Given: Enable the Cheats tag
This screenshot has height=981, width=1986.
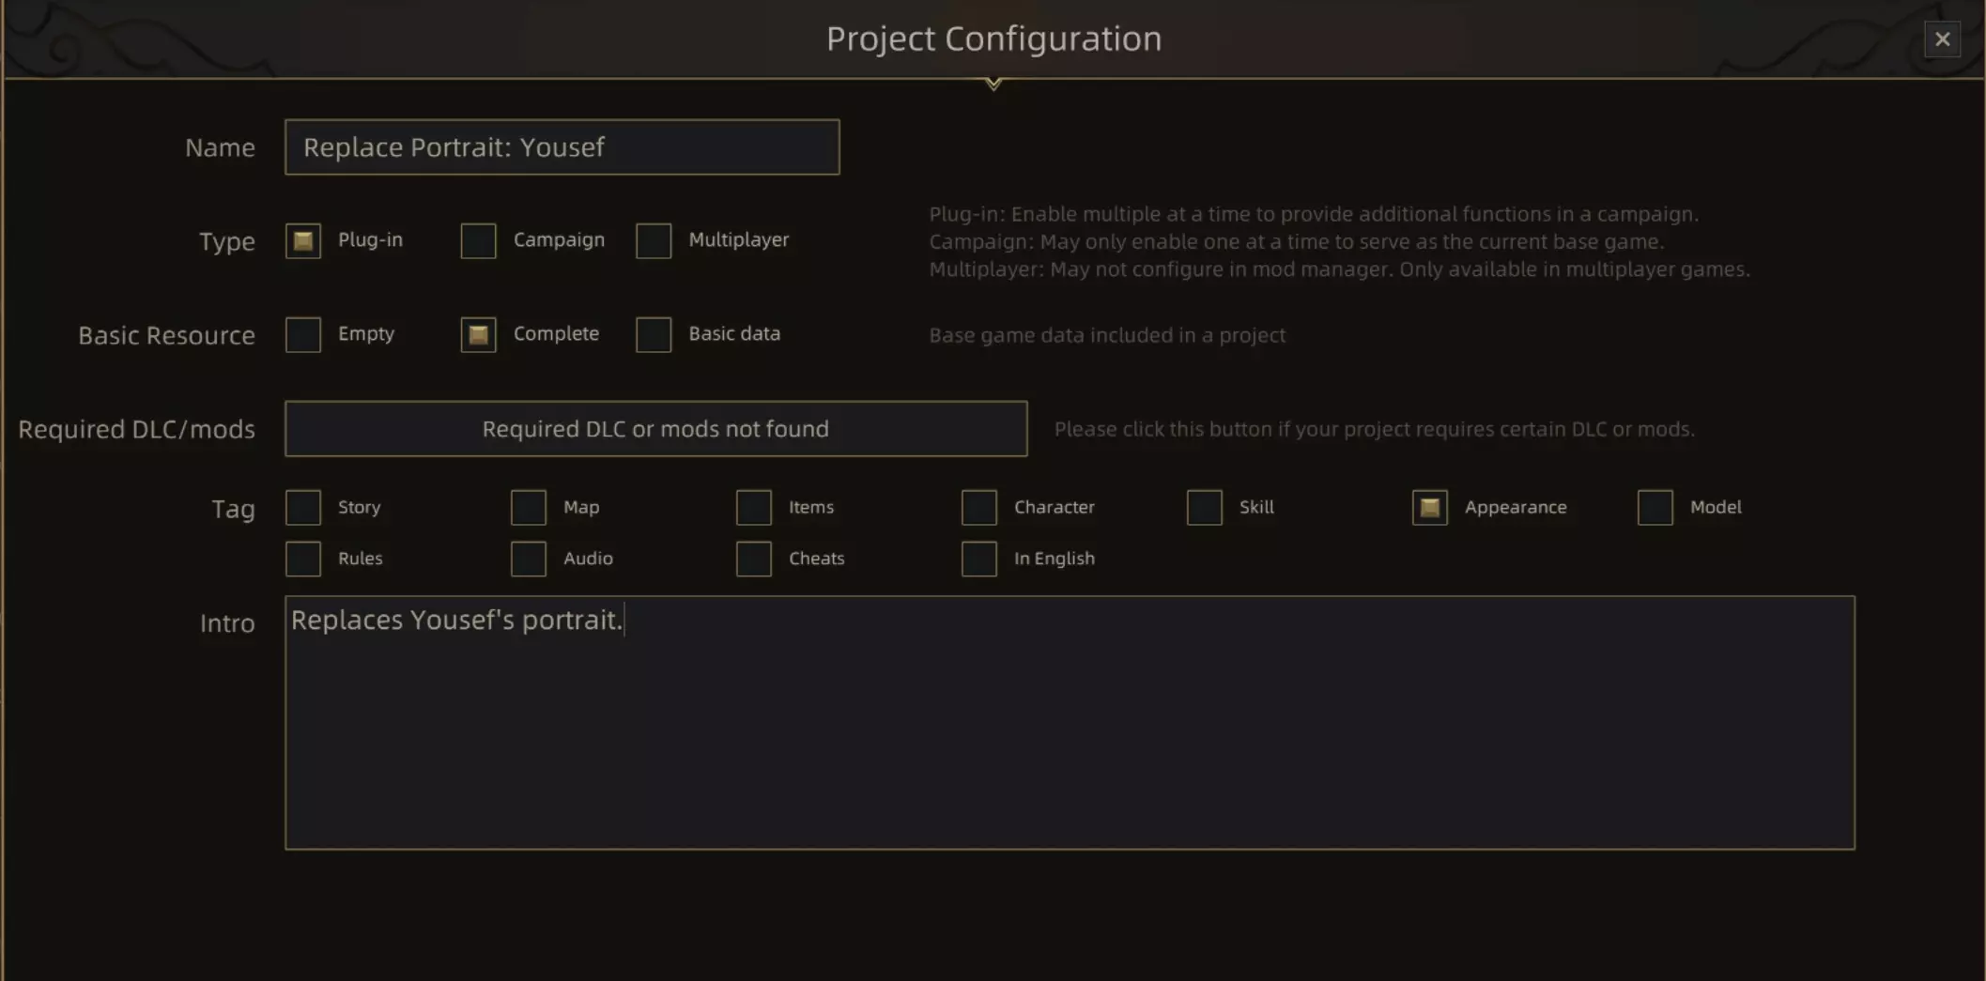Looking at the screenshot, I should coord(754,559).
